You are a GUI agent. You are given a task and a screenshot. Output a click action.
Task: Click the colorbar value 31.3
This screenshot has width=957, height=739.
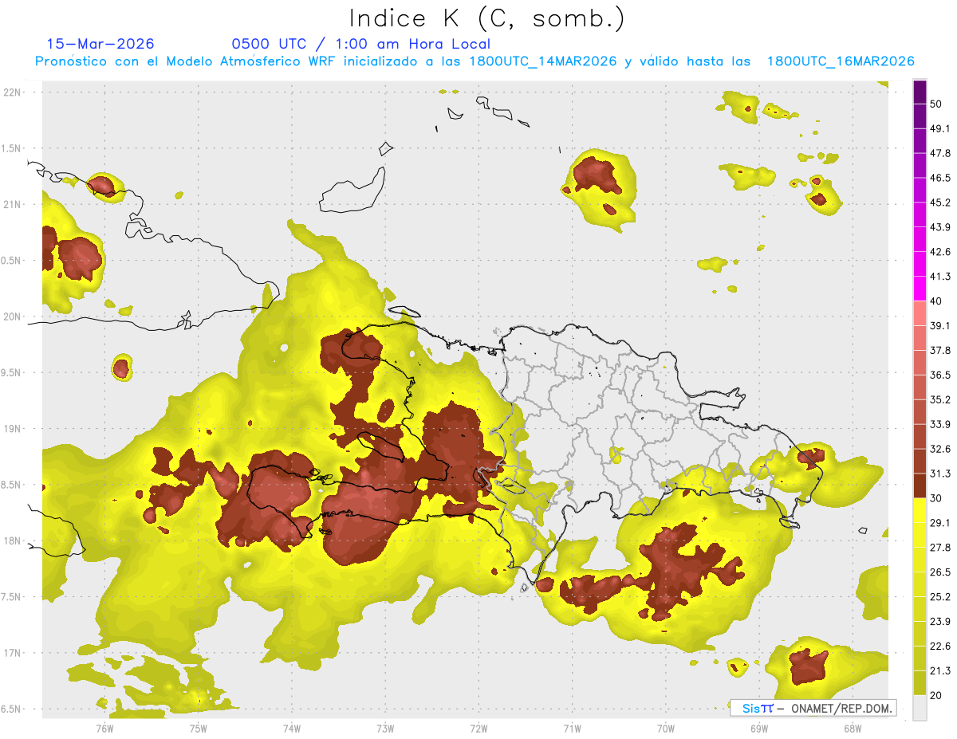(x=940, y=474)
